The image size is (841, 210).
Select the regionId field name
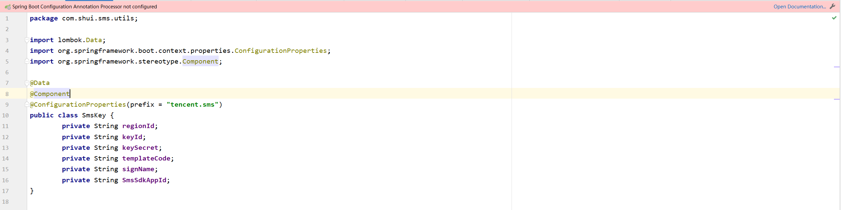pos(138,126)
